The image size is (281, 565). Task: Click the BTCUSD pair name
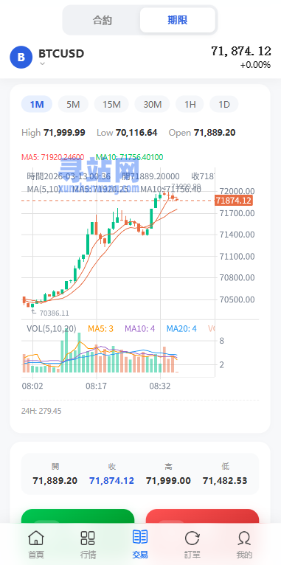coord(61,53)
